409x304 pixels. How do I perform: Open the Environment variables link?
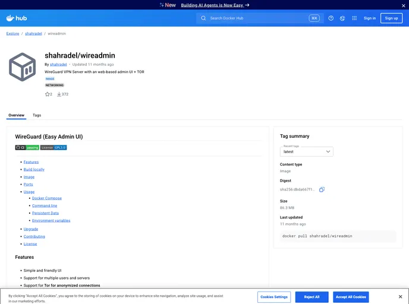51,220
